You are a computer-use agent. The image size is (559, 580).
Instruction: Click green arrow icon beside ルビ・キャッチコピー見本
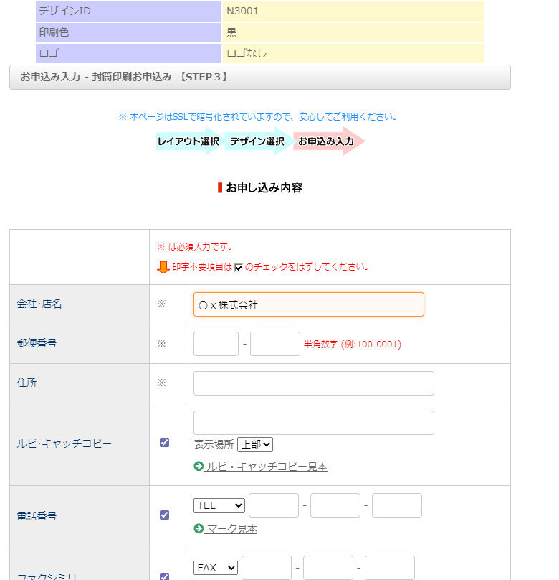click(x=199, y=466)
